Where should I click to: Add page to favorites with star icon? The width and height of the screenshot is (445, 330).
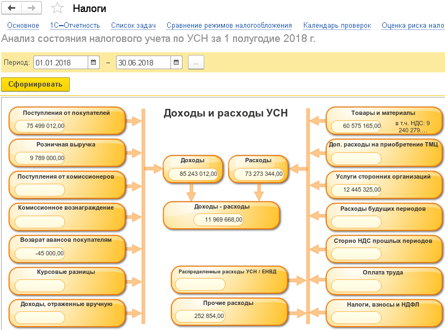pyautogui.click(x=57, y=8)
